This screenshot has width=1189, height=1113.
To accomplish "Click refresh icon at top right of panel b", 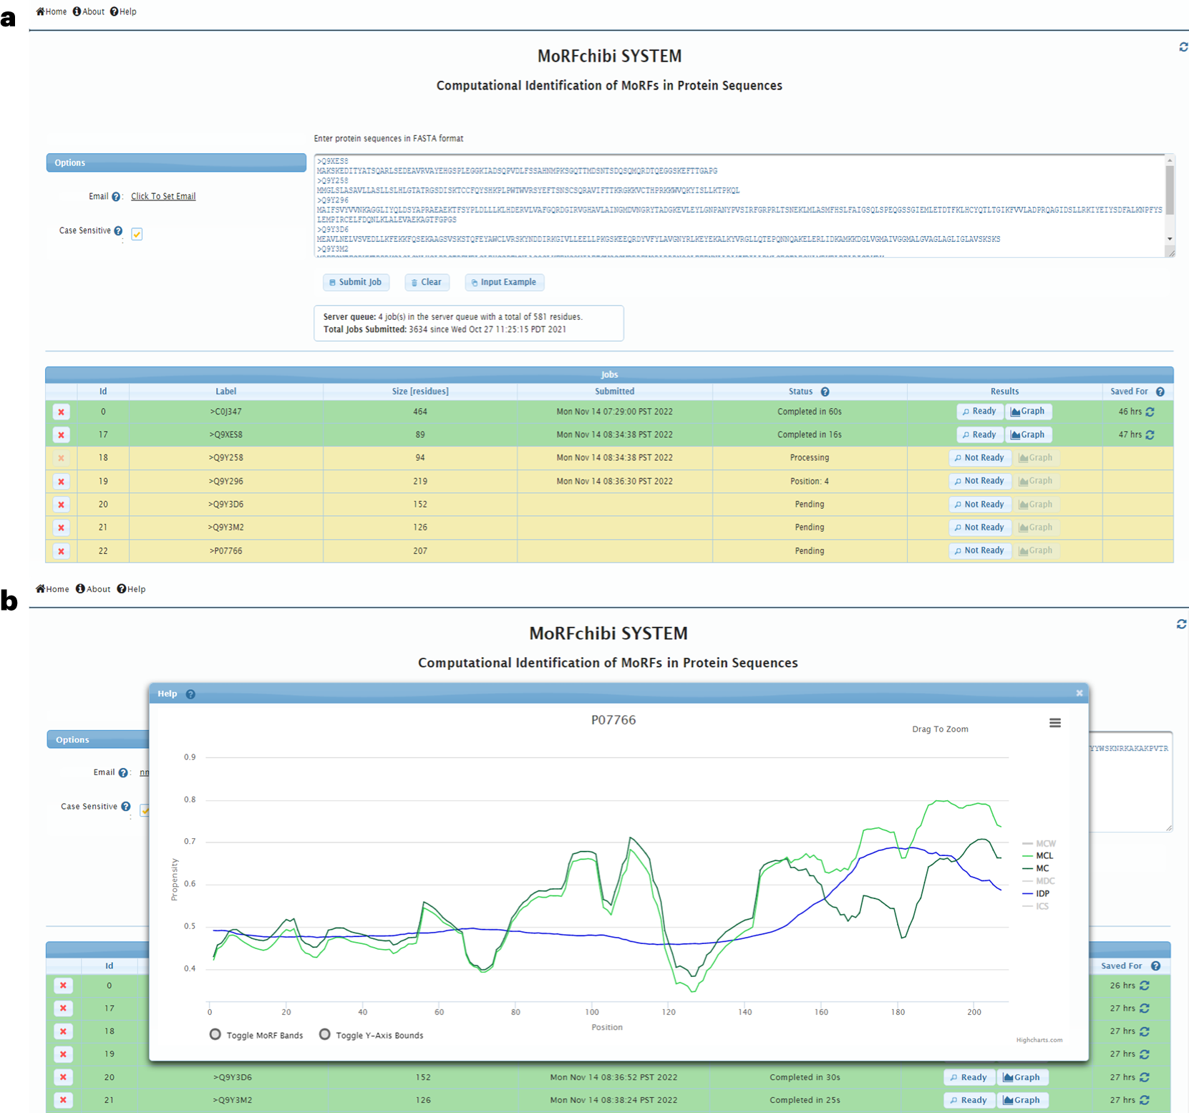I will (x=1181, y=624).
